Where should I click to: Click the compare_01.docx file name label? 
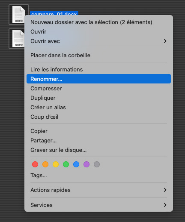[54, 13]
